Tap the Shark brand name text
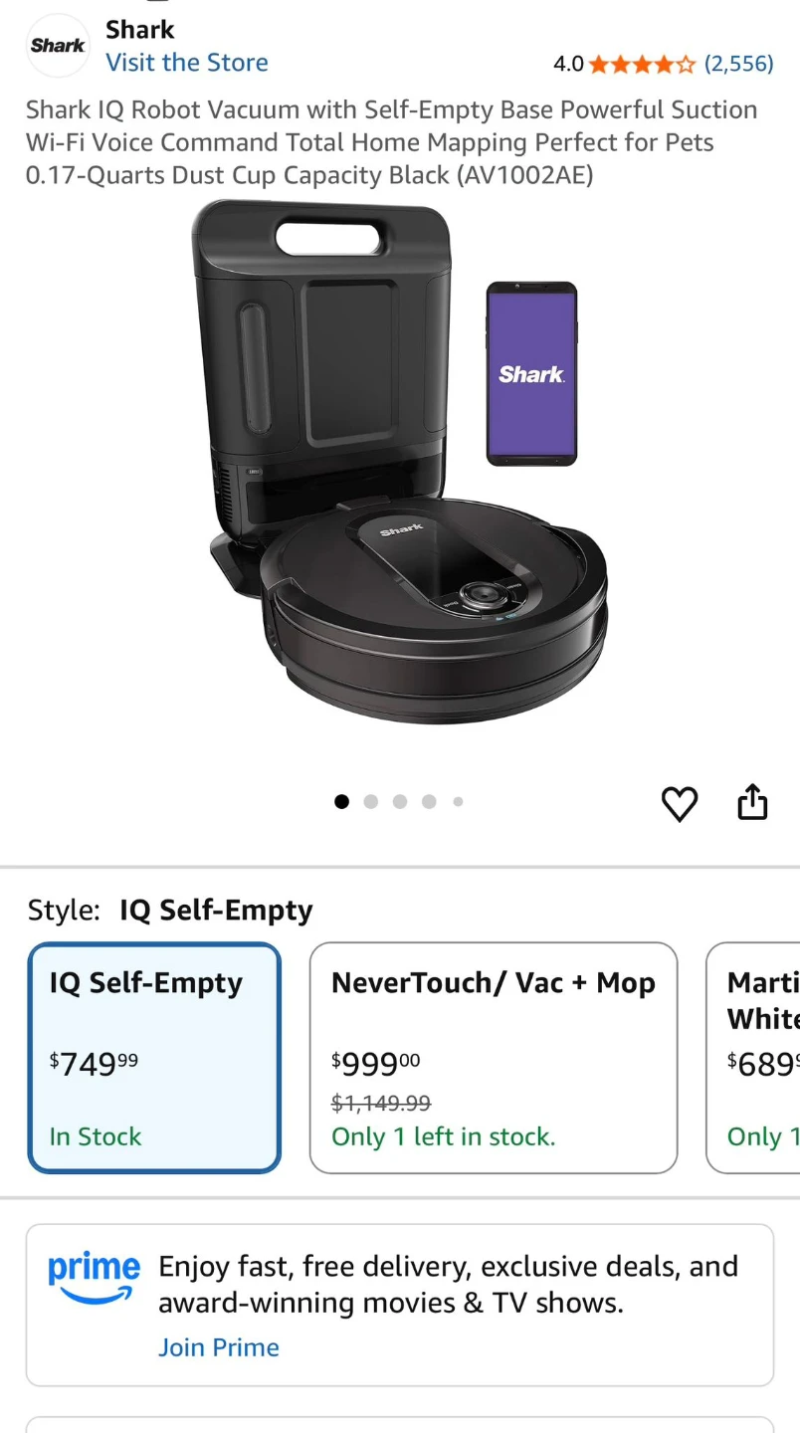 point(140,30)
